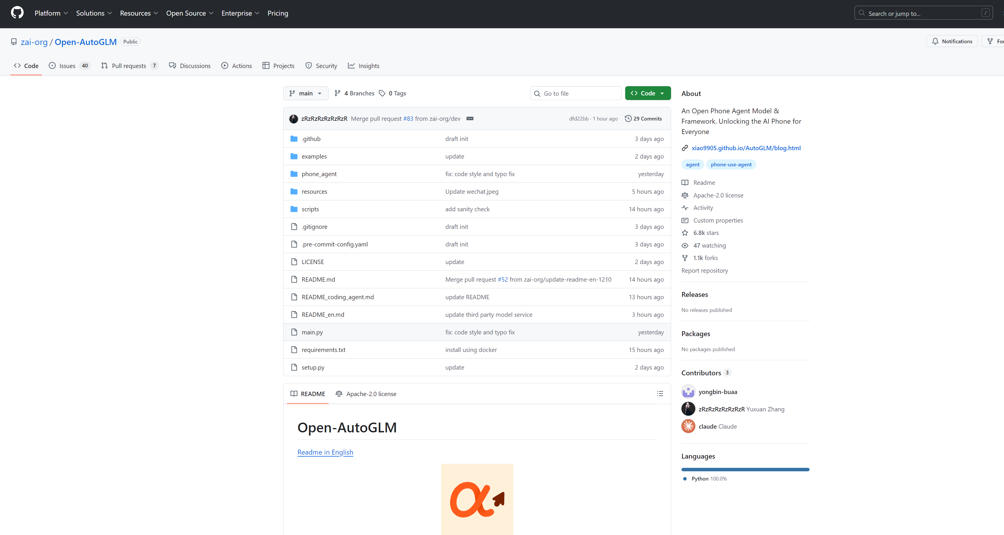Expand the Platform menu
Image resolution: width=1004 pixels, height=535 pixels.
pos(51,13)
